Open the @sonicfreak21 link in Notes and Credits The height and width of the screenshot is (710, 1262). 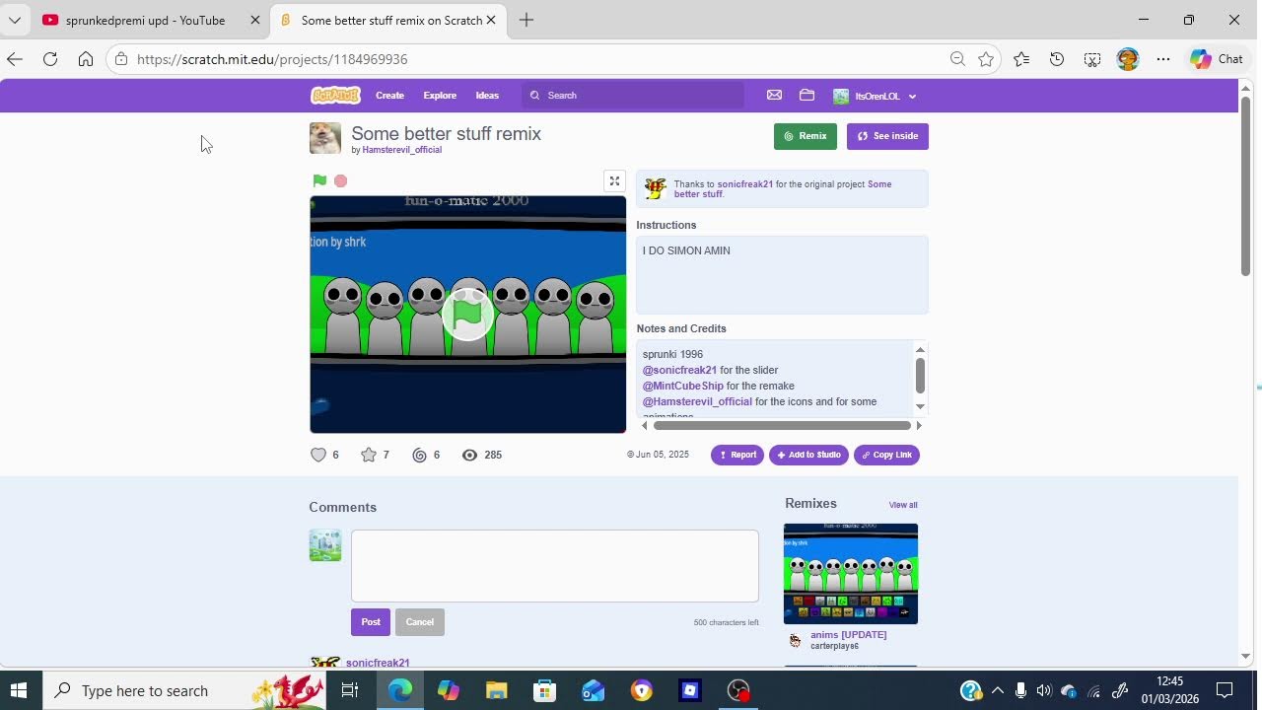(x=679, y=370)
